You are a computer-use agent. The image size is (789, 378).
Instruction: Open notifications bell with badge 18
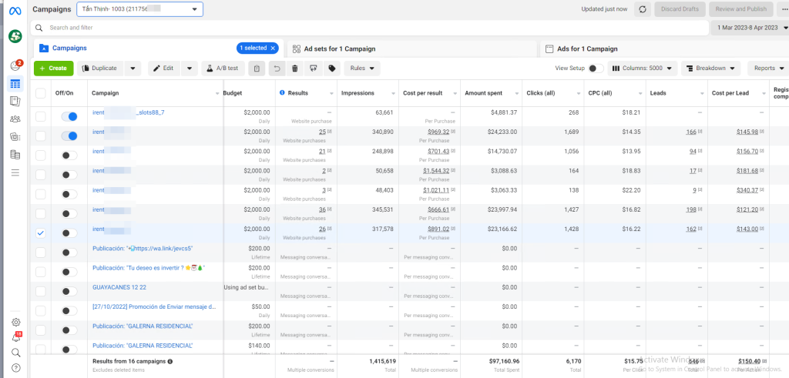(x=16, y=336)
